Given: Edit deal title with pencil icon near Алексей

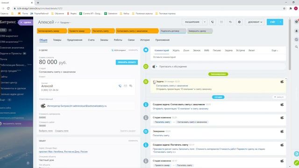Looking at the screenshot, I should (x=56, y=22).
